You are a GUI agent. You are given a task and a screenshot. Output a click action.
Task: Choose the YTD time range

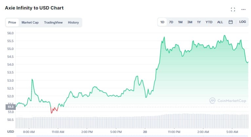tap(209, 22)
